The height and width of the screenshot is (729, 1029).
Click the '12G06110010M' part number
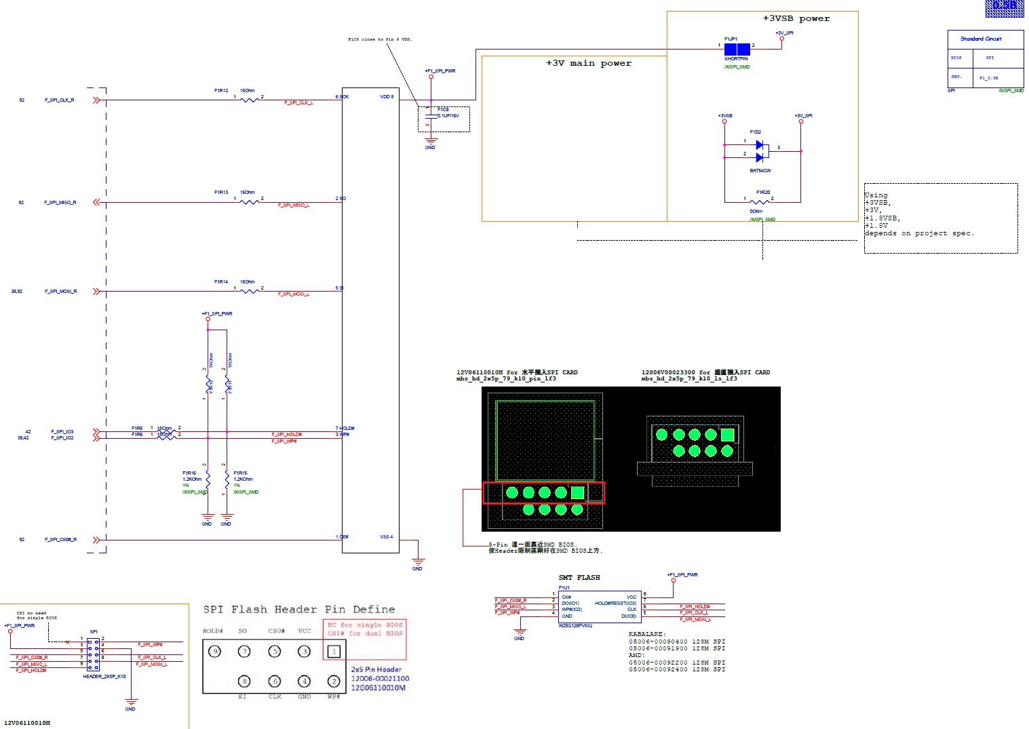pyautogui.click(x=378, y=688)
